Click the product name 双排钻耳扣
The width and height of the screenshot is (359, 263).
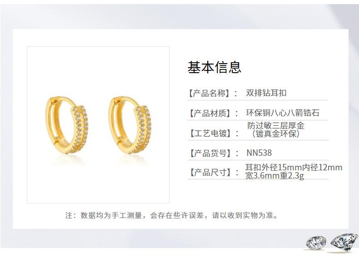point(266,93)
